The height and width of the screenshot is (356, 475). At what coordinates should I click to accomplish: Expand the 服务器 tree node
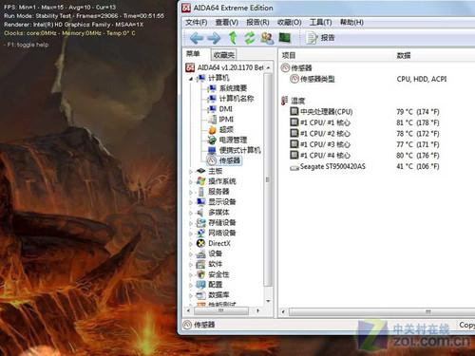pyautogui.click(x=191, y=193)
